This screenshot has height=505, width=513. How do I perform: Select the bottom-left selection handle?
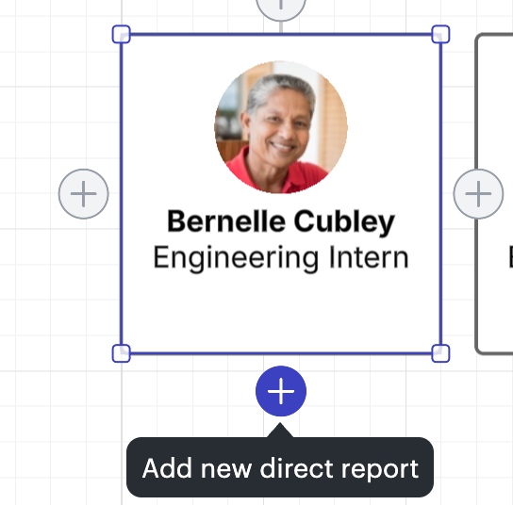[121, 353]
